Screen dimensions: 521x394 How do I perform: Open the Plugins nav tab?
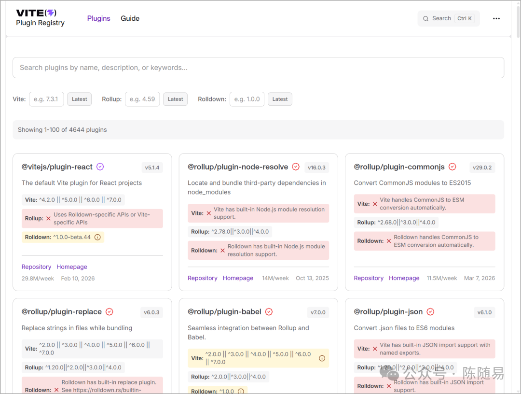coord(99,19)
